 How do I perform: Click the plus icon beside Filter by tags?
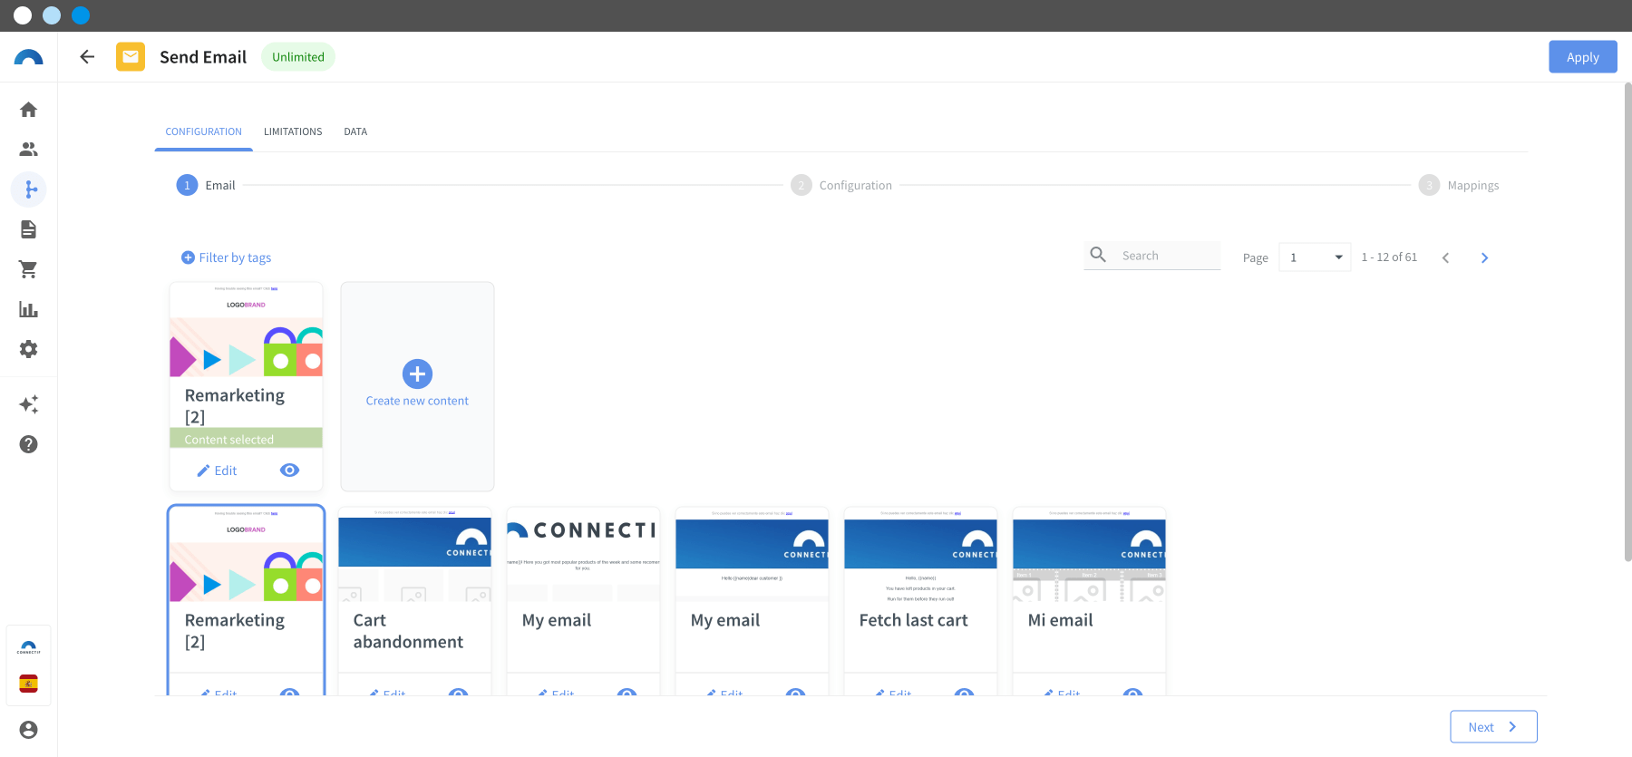188,257
